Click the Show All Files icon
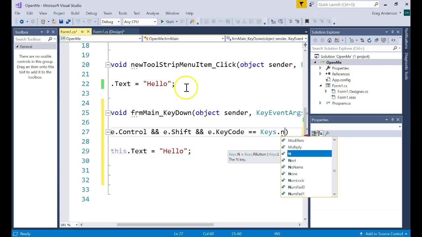 coord(383,40)
